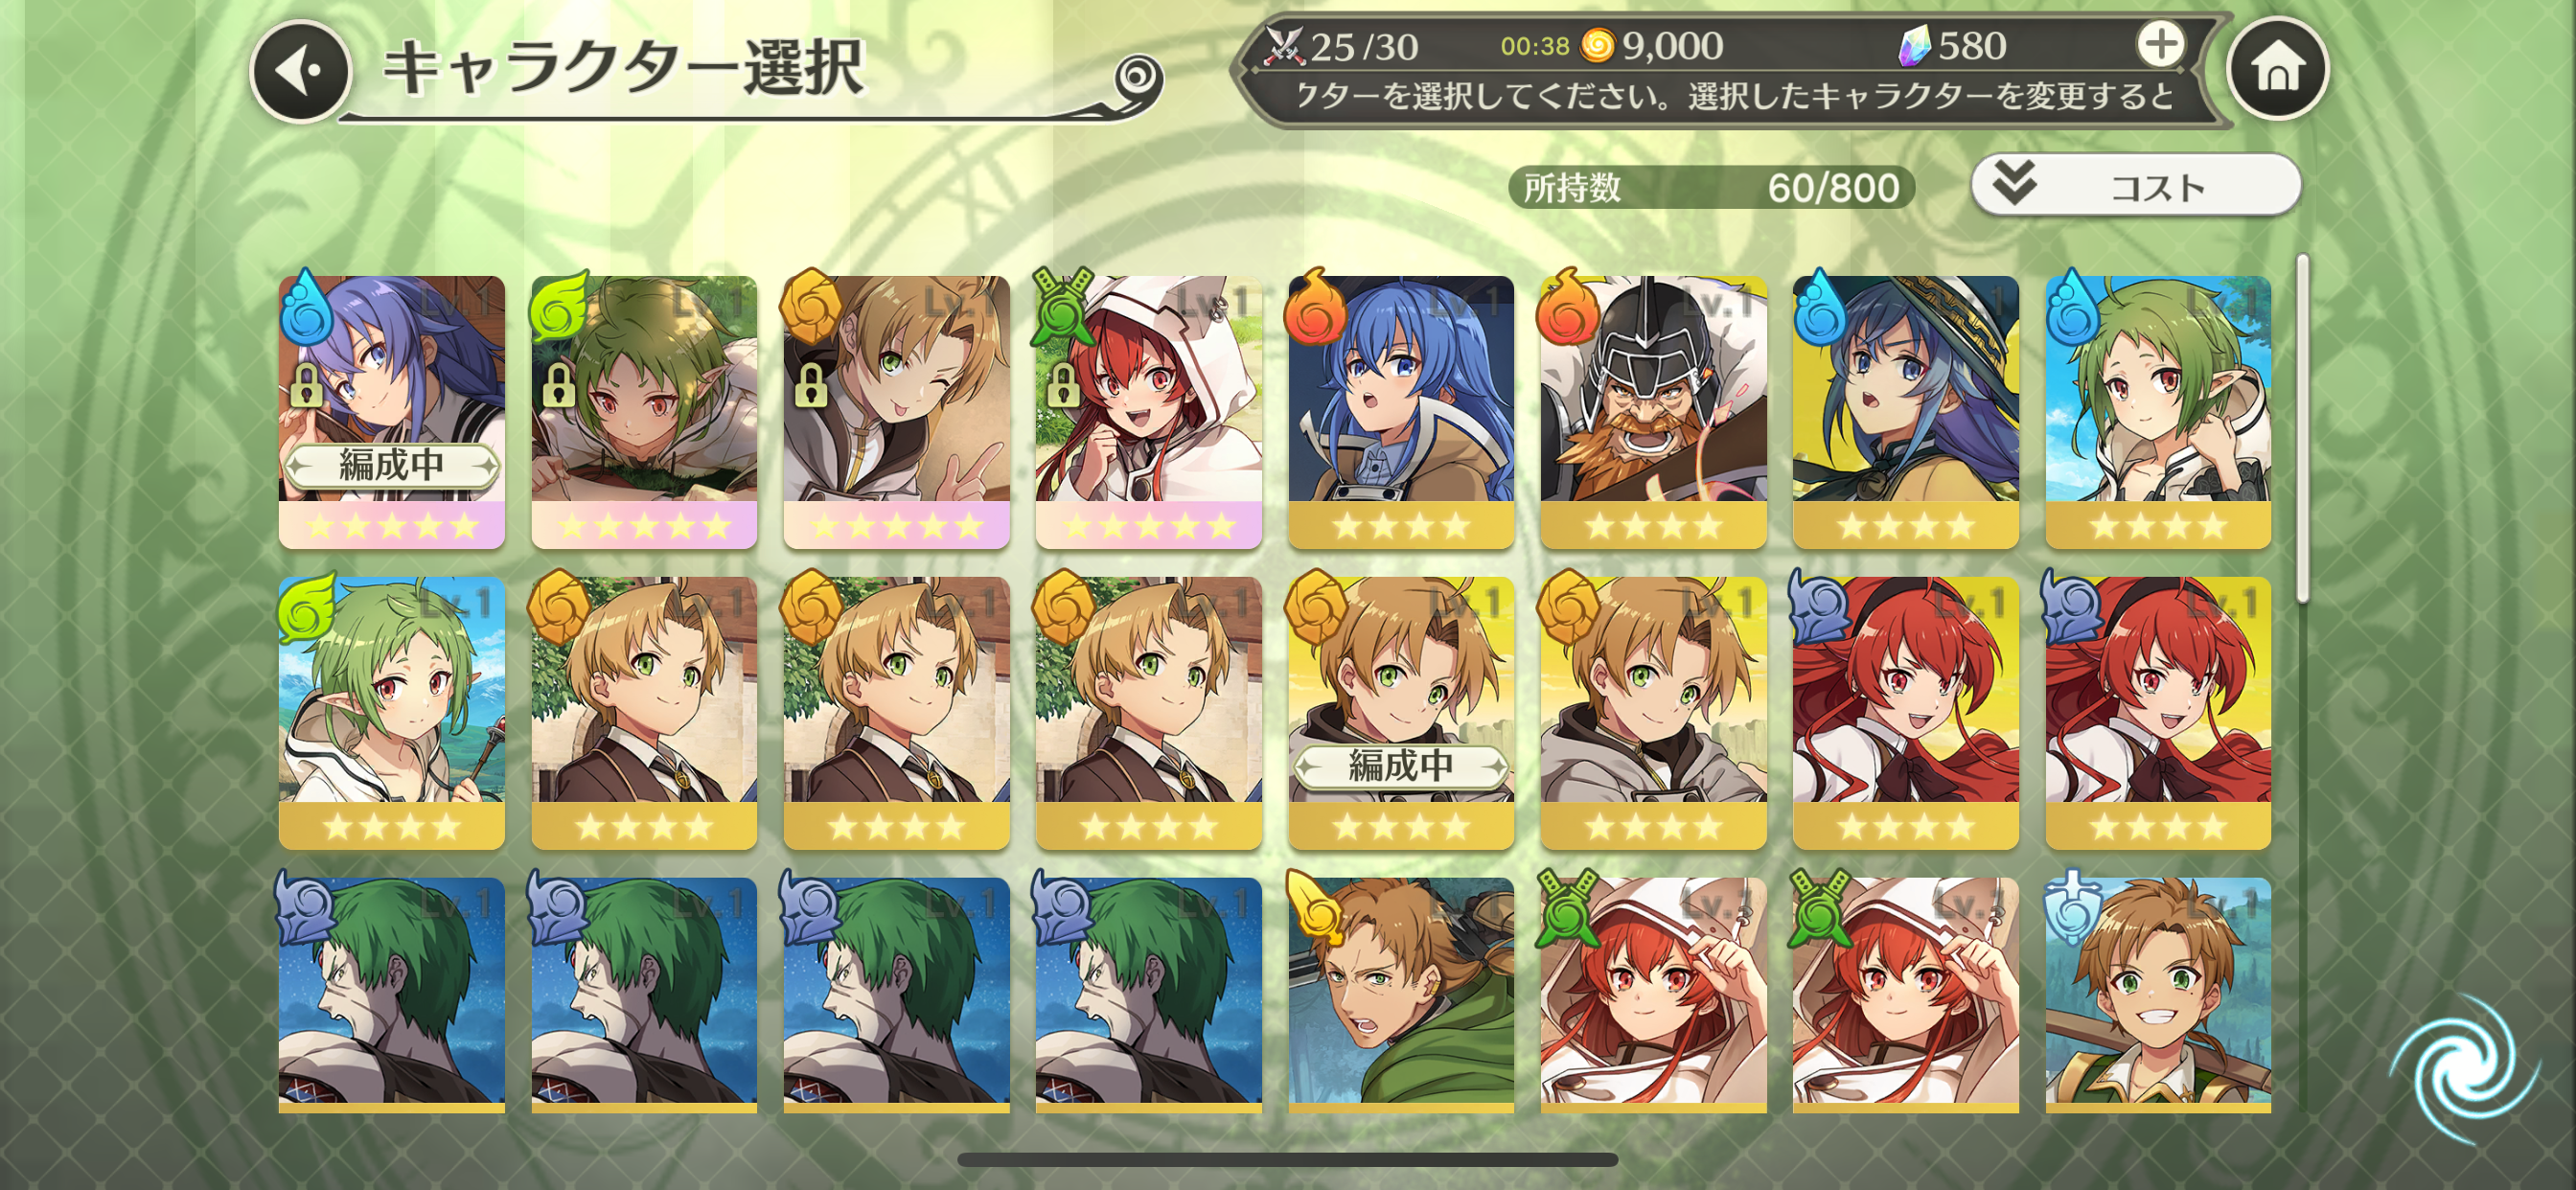
Task: Tap the 編成中 label on first card
Action: pyautogui.click(x=391, y=465)
